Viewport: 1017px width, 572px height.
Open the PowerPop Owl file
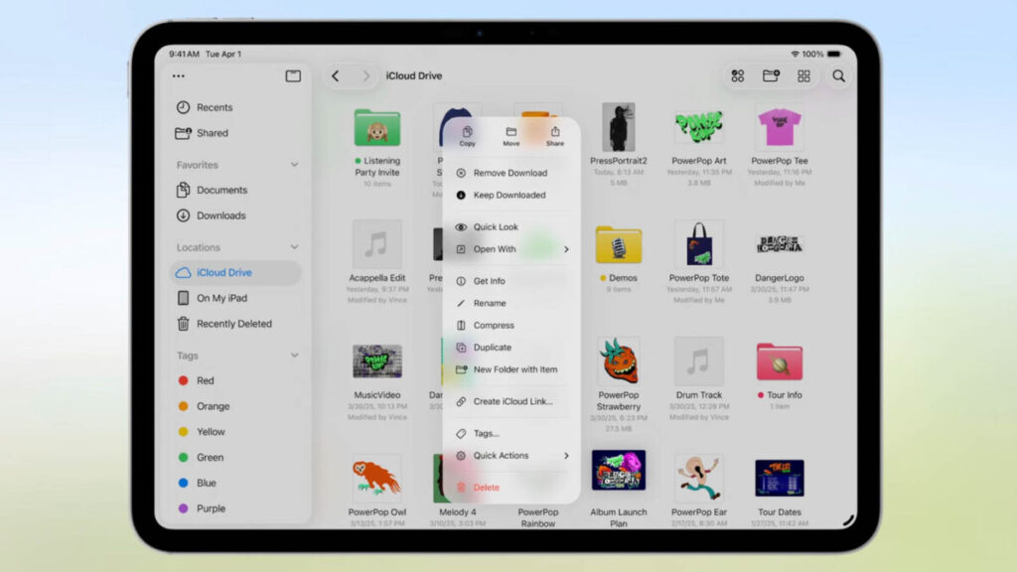[376, 479]
